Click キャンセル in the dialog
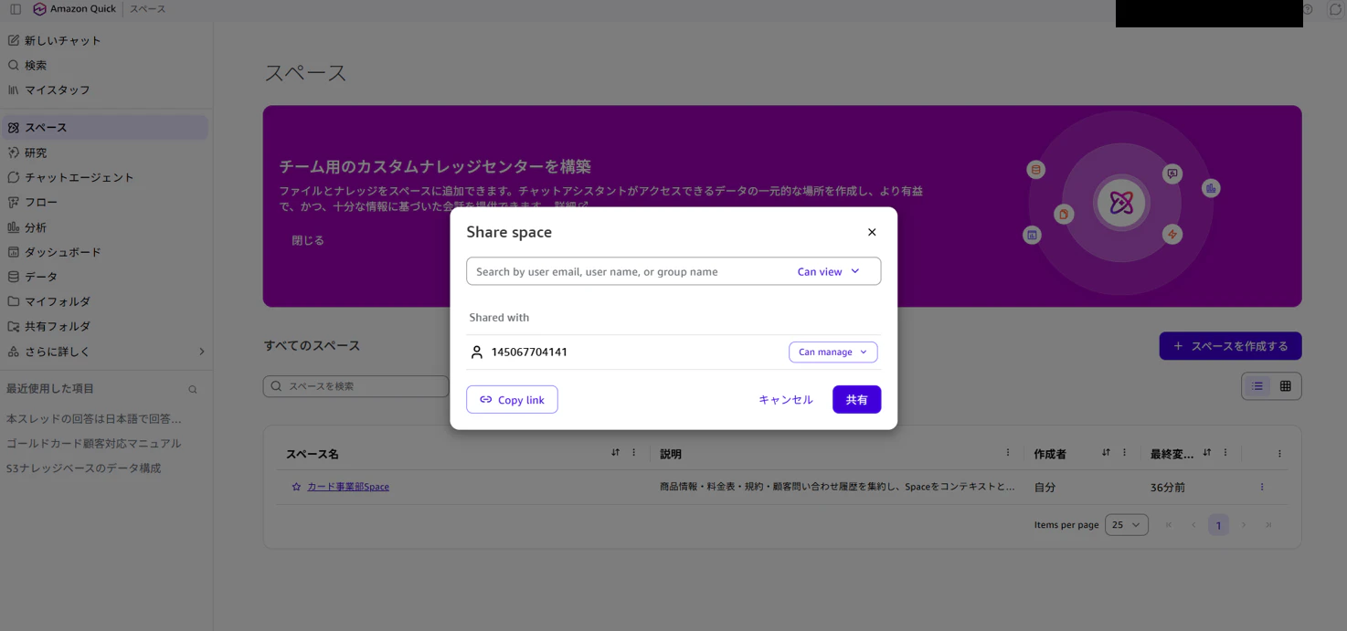 tap(786, 400)
